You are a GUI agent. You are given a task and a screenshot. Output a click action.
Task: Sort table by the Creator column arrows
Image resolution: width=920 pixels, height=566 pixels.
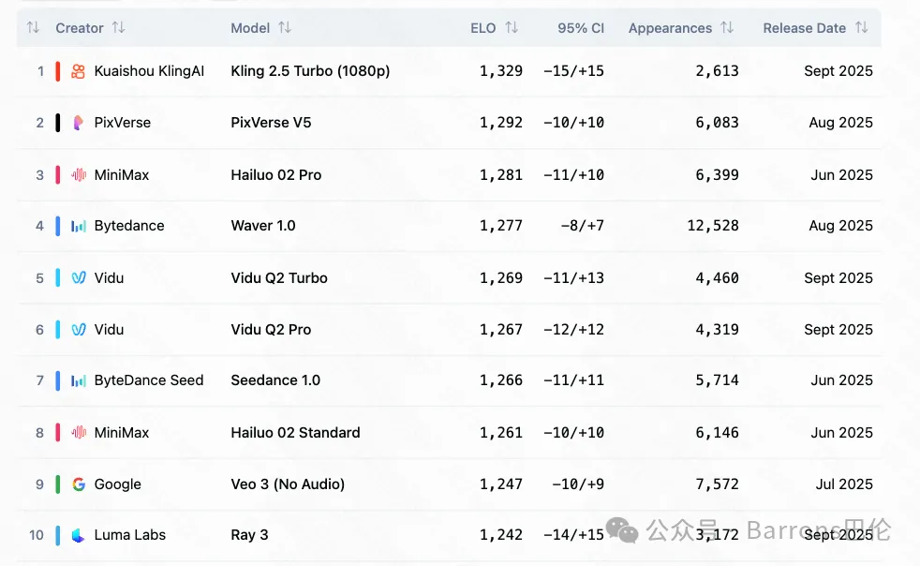point(118,28)
